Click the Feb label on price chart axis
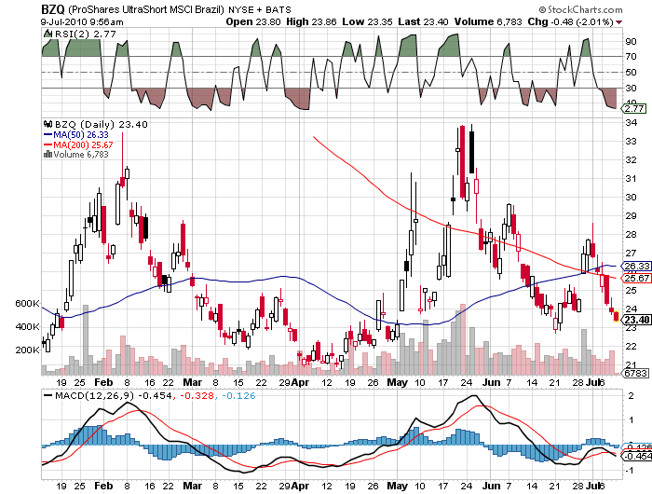This screenshot has height=494, width=652. click(x=103, y=382)
